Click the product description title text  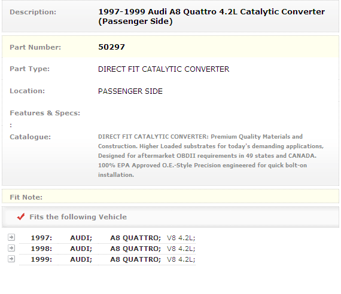pos(211,17)
